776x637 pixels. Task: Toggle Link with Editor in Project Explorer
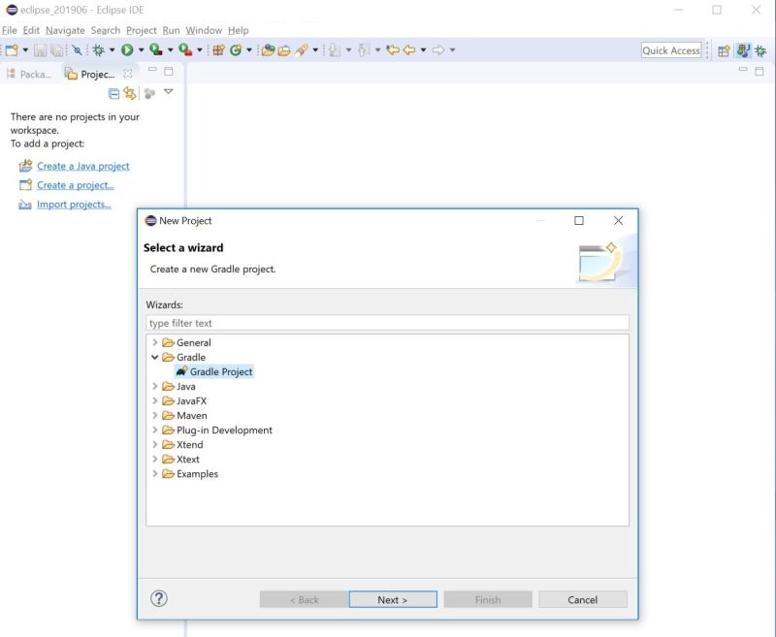(130, 93)
